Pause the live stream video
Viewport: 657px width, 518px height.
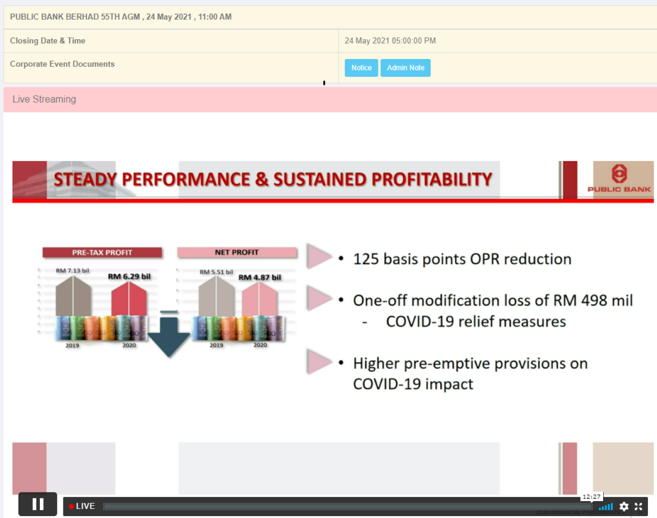tap(38, 505)
